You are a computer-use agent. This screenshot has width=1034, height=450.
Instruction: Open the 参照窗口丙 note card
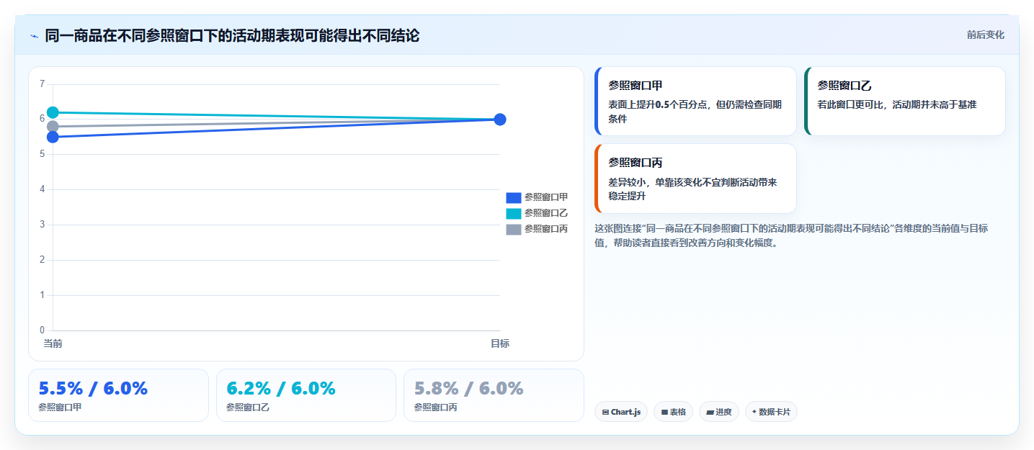tap(695, 179)
